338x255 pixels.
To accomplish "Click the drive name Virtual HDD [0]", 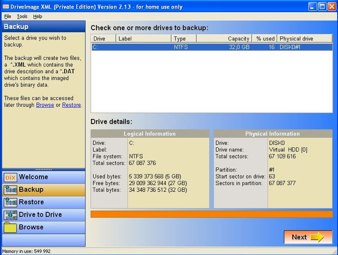I will 288,149.
